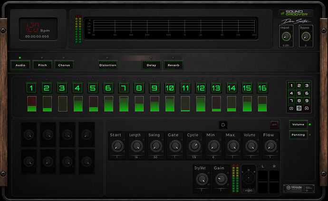Click the Max knob

(233, 146)
